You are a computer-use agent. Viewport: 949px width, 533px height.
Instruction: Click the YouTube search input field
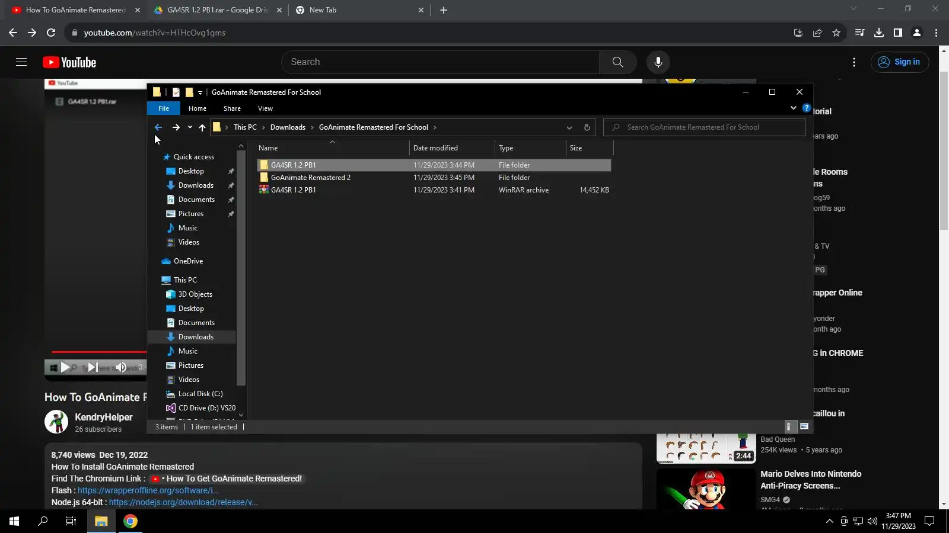click(x=440, y=62)
